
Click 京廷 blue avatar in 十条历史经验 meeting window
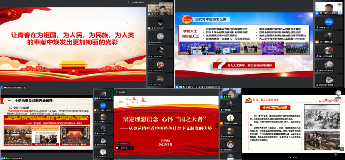tap(103, 105)
